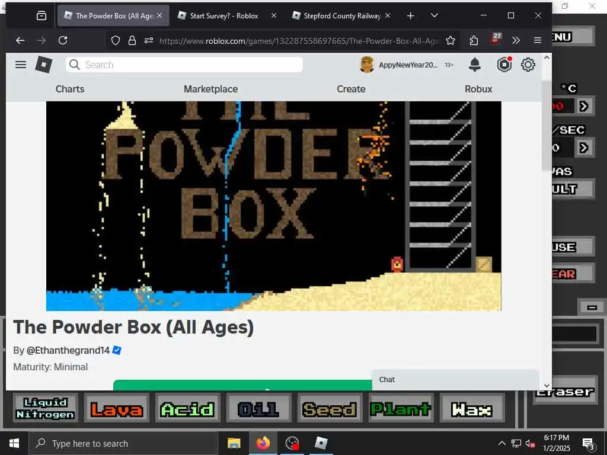Click the AppyNewYear20 profile avatar
The image size is (607, 455).
366,65
